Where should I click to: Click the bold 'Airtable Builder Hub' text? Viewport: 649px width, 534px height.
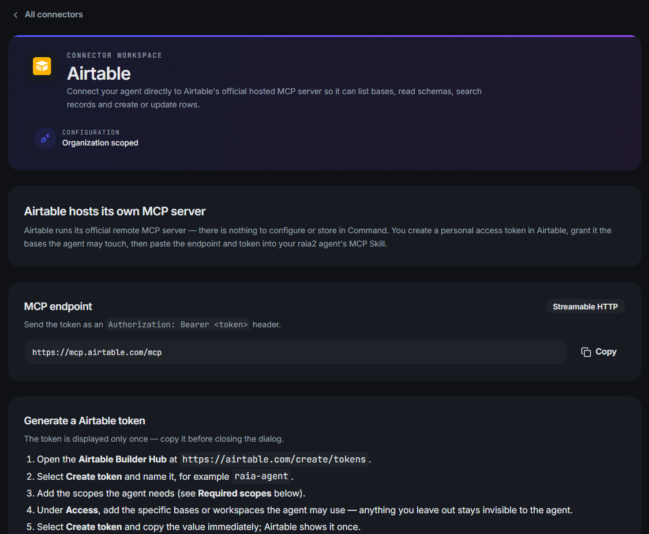tap(122, 460)
